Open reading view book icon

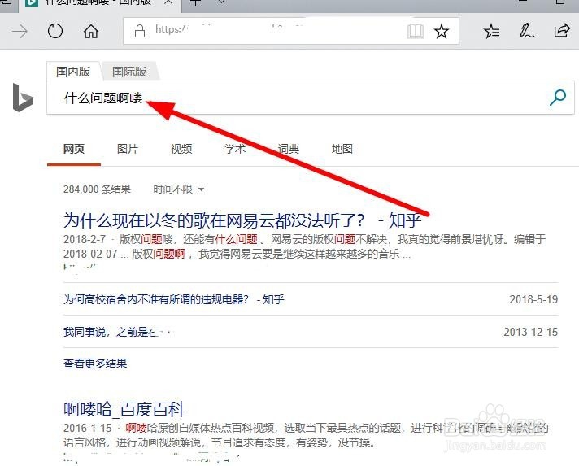(x=415, y=32)
